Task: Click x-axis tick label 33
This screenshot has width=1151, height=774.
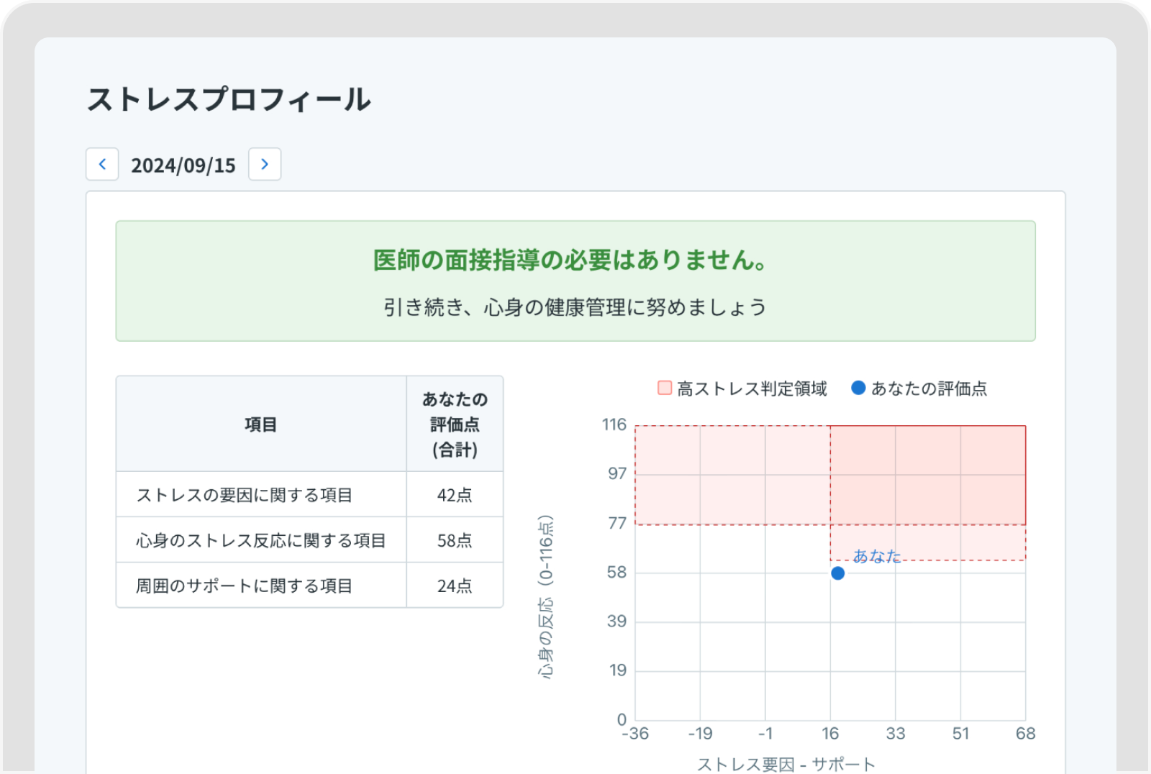Action: pyautogui.click(x=896, y=734)
